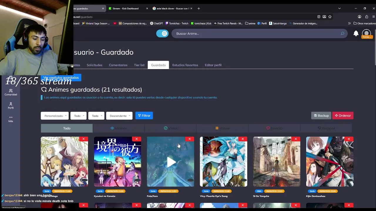Select the Favorito status filter tab
Image resolution: width=376 pixels, height=211 pixels.
pyautogui.click(x=274, y=128)
